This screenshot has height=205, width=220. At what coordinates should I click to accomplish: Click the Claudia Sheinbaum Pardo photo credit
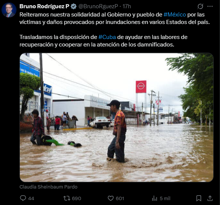(48, 187)
